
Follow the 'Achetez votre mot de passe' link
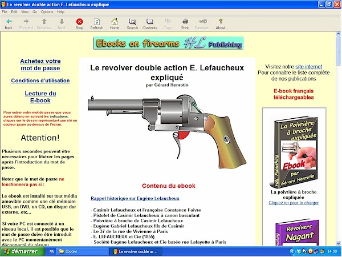click(40, 65)
